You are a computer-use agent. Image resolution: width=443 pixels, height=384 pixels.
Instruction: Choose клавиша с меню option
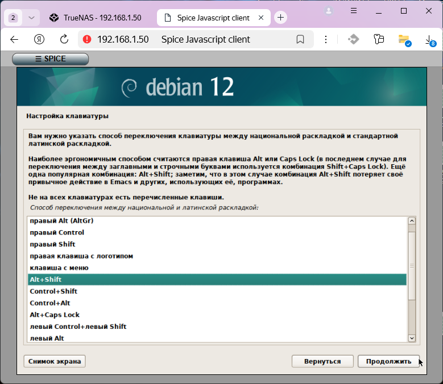217,268
